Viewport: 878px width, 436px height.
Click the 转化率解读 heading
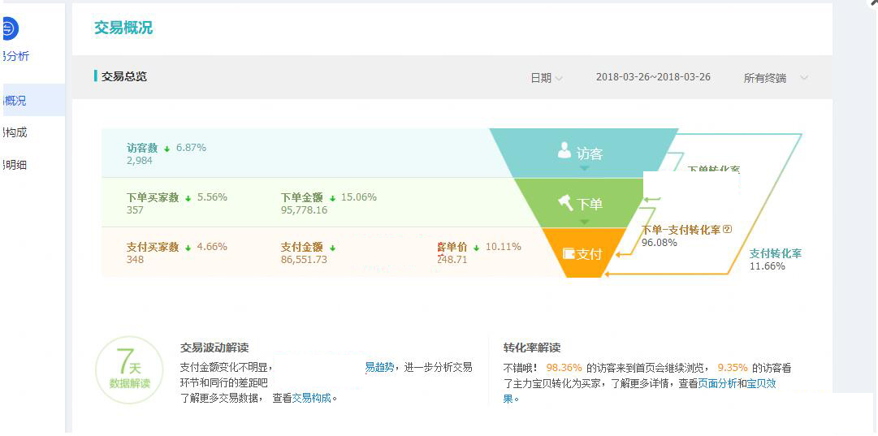tap(531, 348)
